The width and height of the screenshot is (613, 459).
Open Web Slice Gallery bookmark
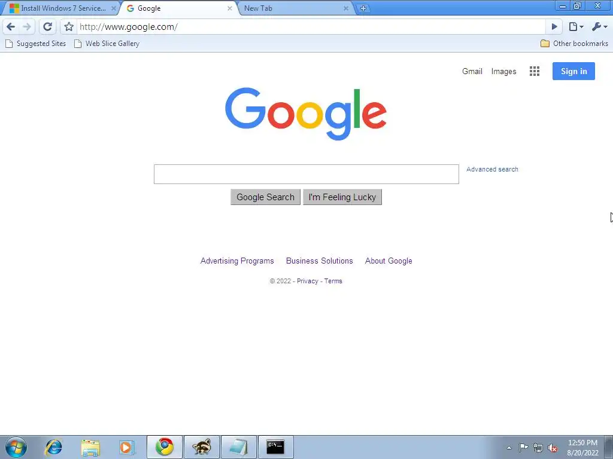tap(107, 43)
